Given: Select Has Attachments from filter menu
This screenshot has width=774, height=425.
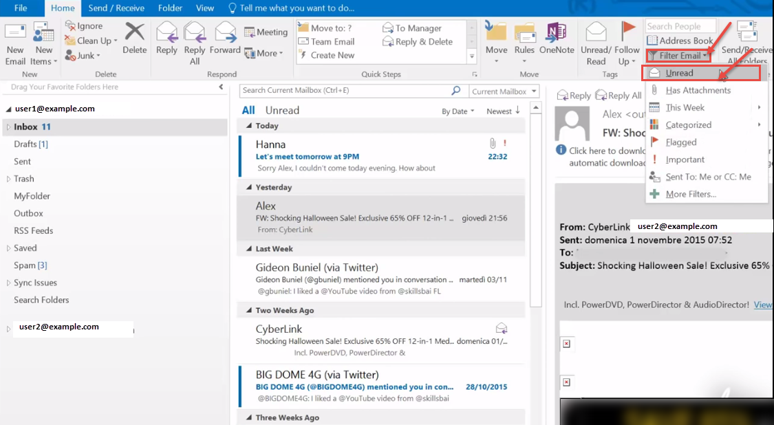Looking at the screenshot, I should point(698,90).
